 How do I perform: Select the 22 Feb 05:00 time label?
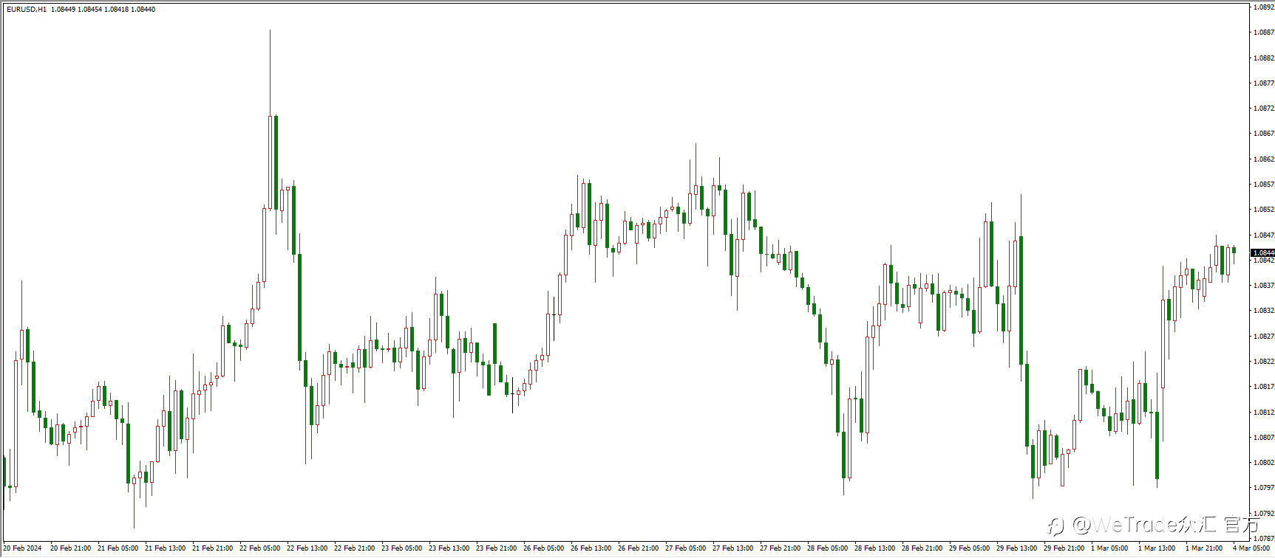pyautogui.click(x=259, y=548)
